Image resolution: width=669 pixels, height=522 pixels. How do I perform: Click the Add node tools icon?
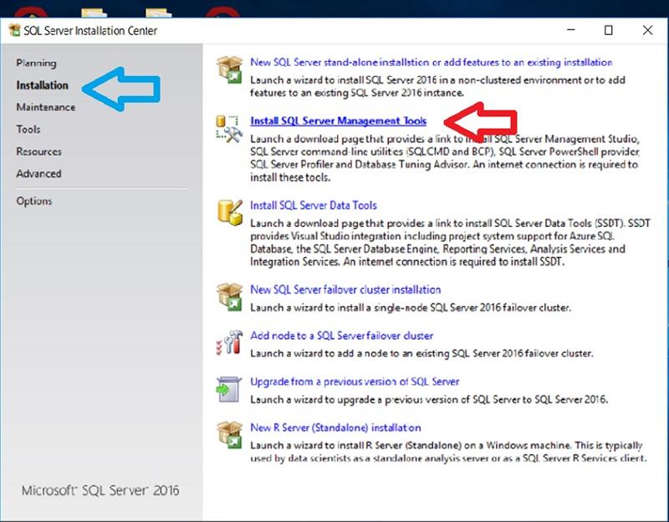(228, 343)
